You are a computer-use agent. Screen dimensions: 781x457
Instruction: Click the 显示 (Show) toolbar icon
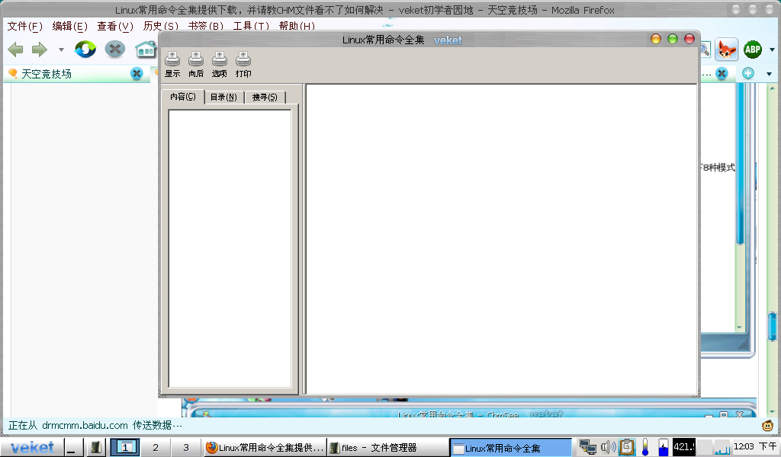click(172, 64)
